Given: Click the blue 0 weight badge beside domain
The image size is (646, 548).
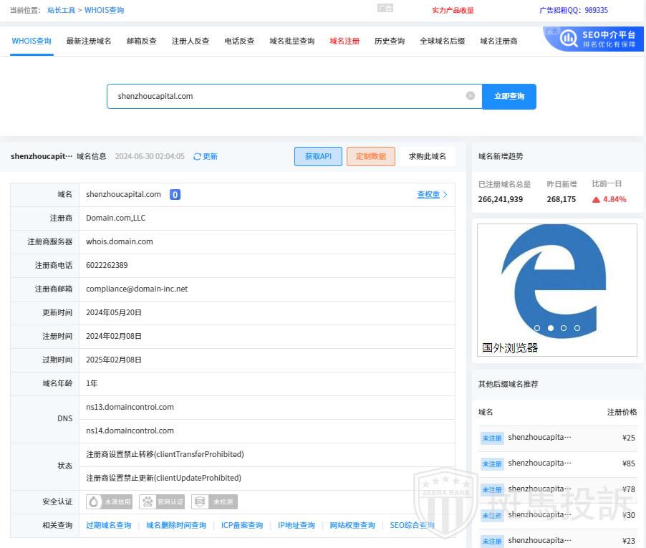Looking at the screenshot, I should coord(175,195).
